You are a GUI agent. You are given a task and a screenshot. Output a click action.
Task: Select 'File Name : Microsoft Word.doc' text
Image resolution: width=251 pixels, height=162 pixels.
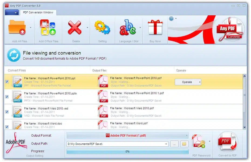(43, 123)
